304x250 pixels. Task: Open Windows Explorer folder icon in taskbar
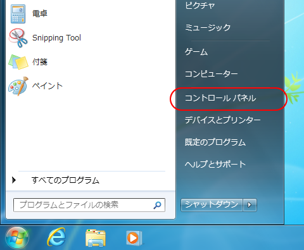click(x=96, y=238)
